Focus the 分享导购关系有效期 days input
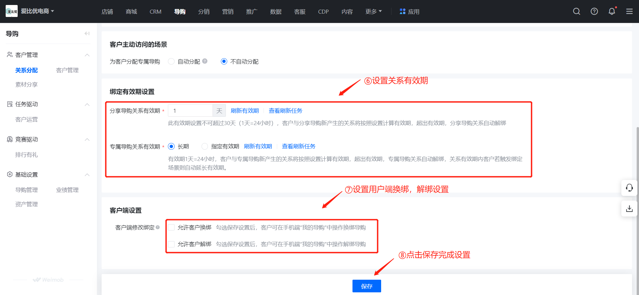Viewport: 639px width, 295px height. [x=190, y=111]
